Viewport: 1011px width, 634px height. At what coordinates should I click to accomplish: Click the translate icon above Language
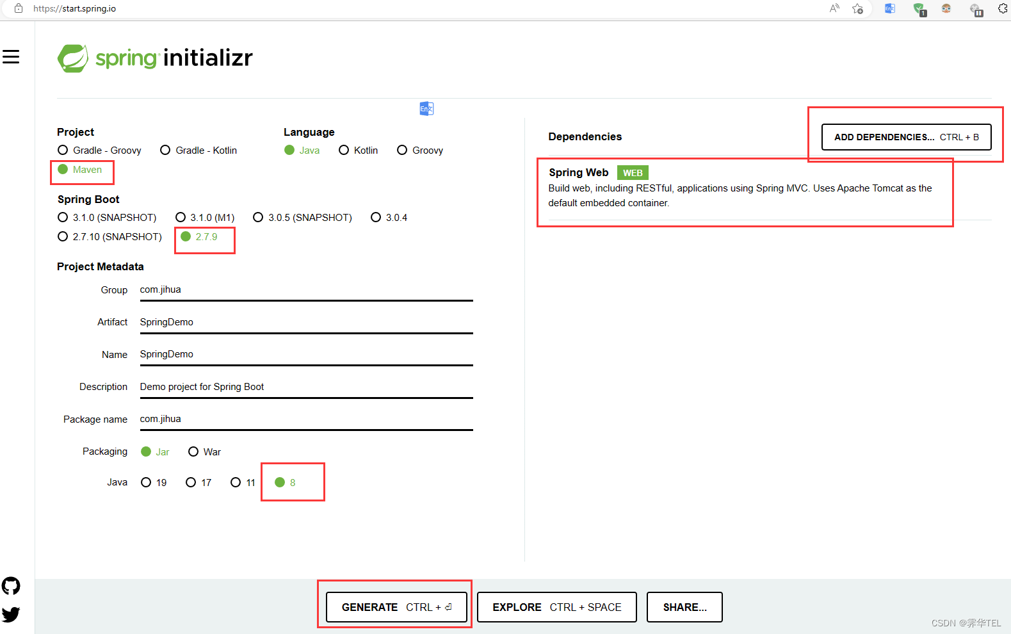click(426, 109)
